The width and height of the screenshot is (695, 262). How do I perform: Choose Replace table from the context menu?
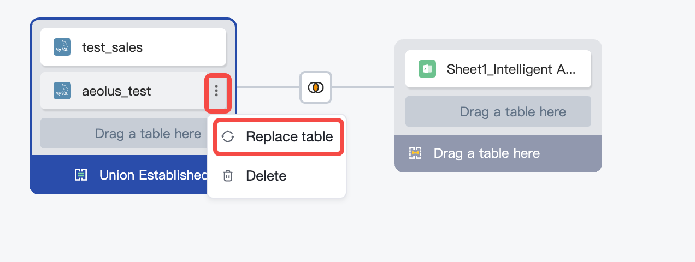click(x=279, y=136)
